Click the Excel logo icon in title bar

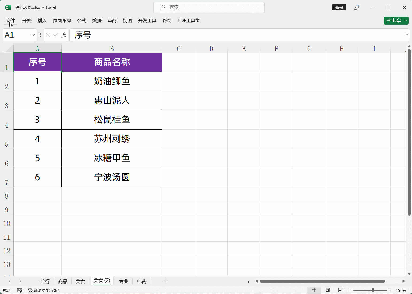[8, 7]
